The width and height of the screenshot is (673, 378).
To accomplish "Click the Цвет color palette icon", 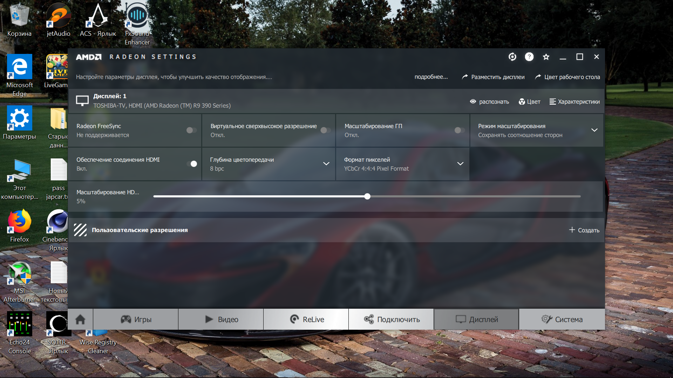I will click(x=522, y=101).
